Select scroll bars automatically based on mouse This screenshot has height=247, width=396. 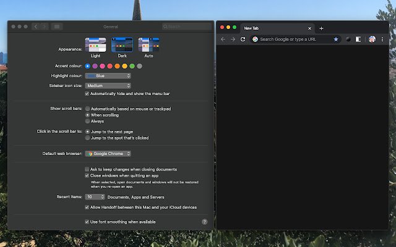87,109
